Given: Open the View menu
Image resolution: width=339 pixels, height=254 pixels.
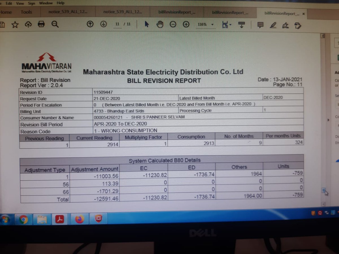Looking at the screenshot, I should [x=20, y=3].
